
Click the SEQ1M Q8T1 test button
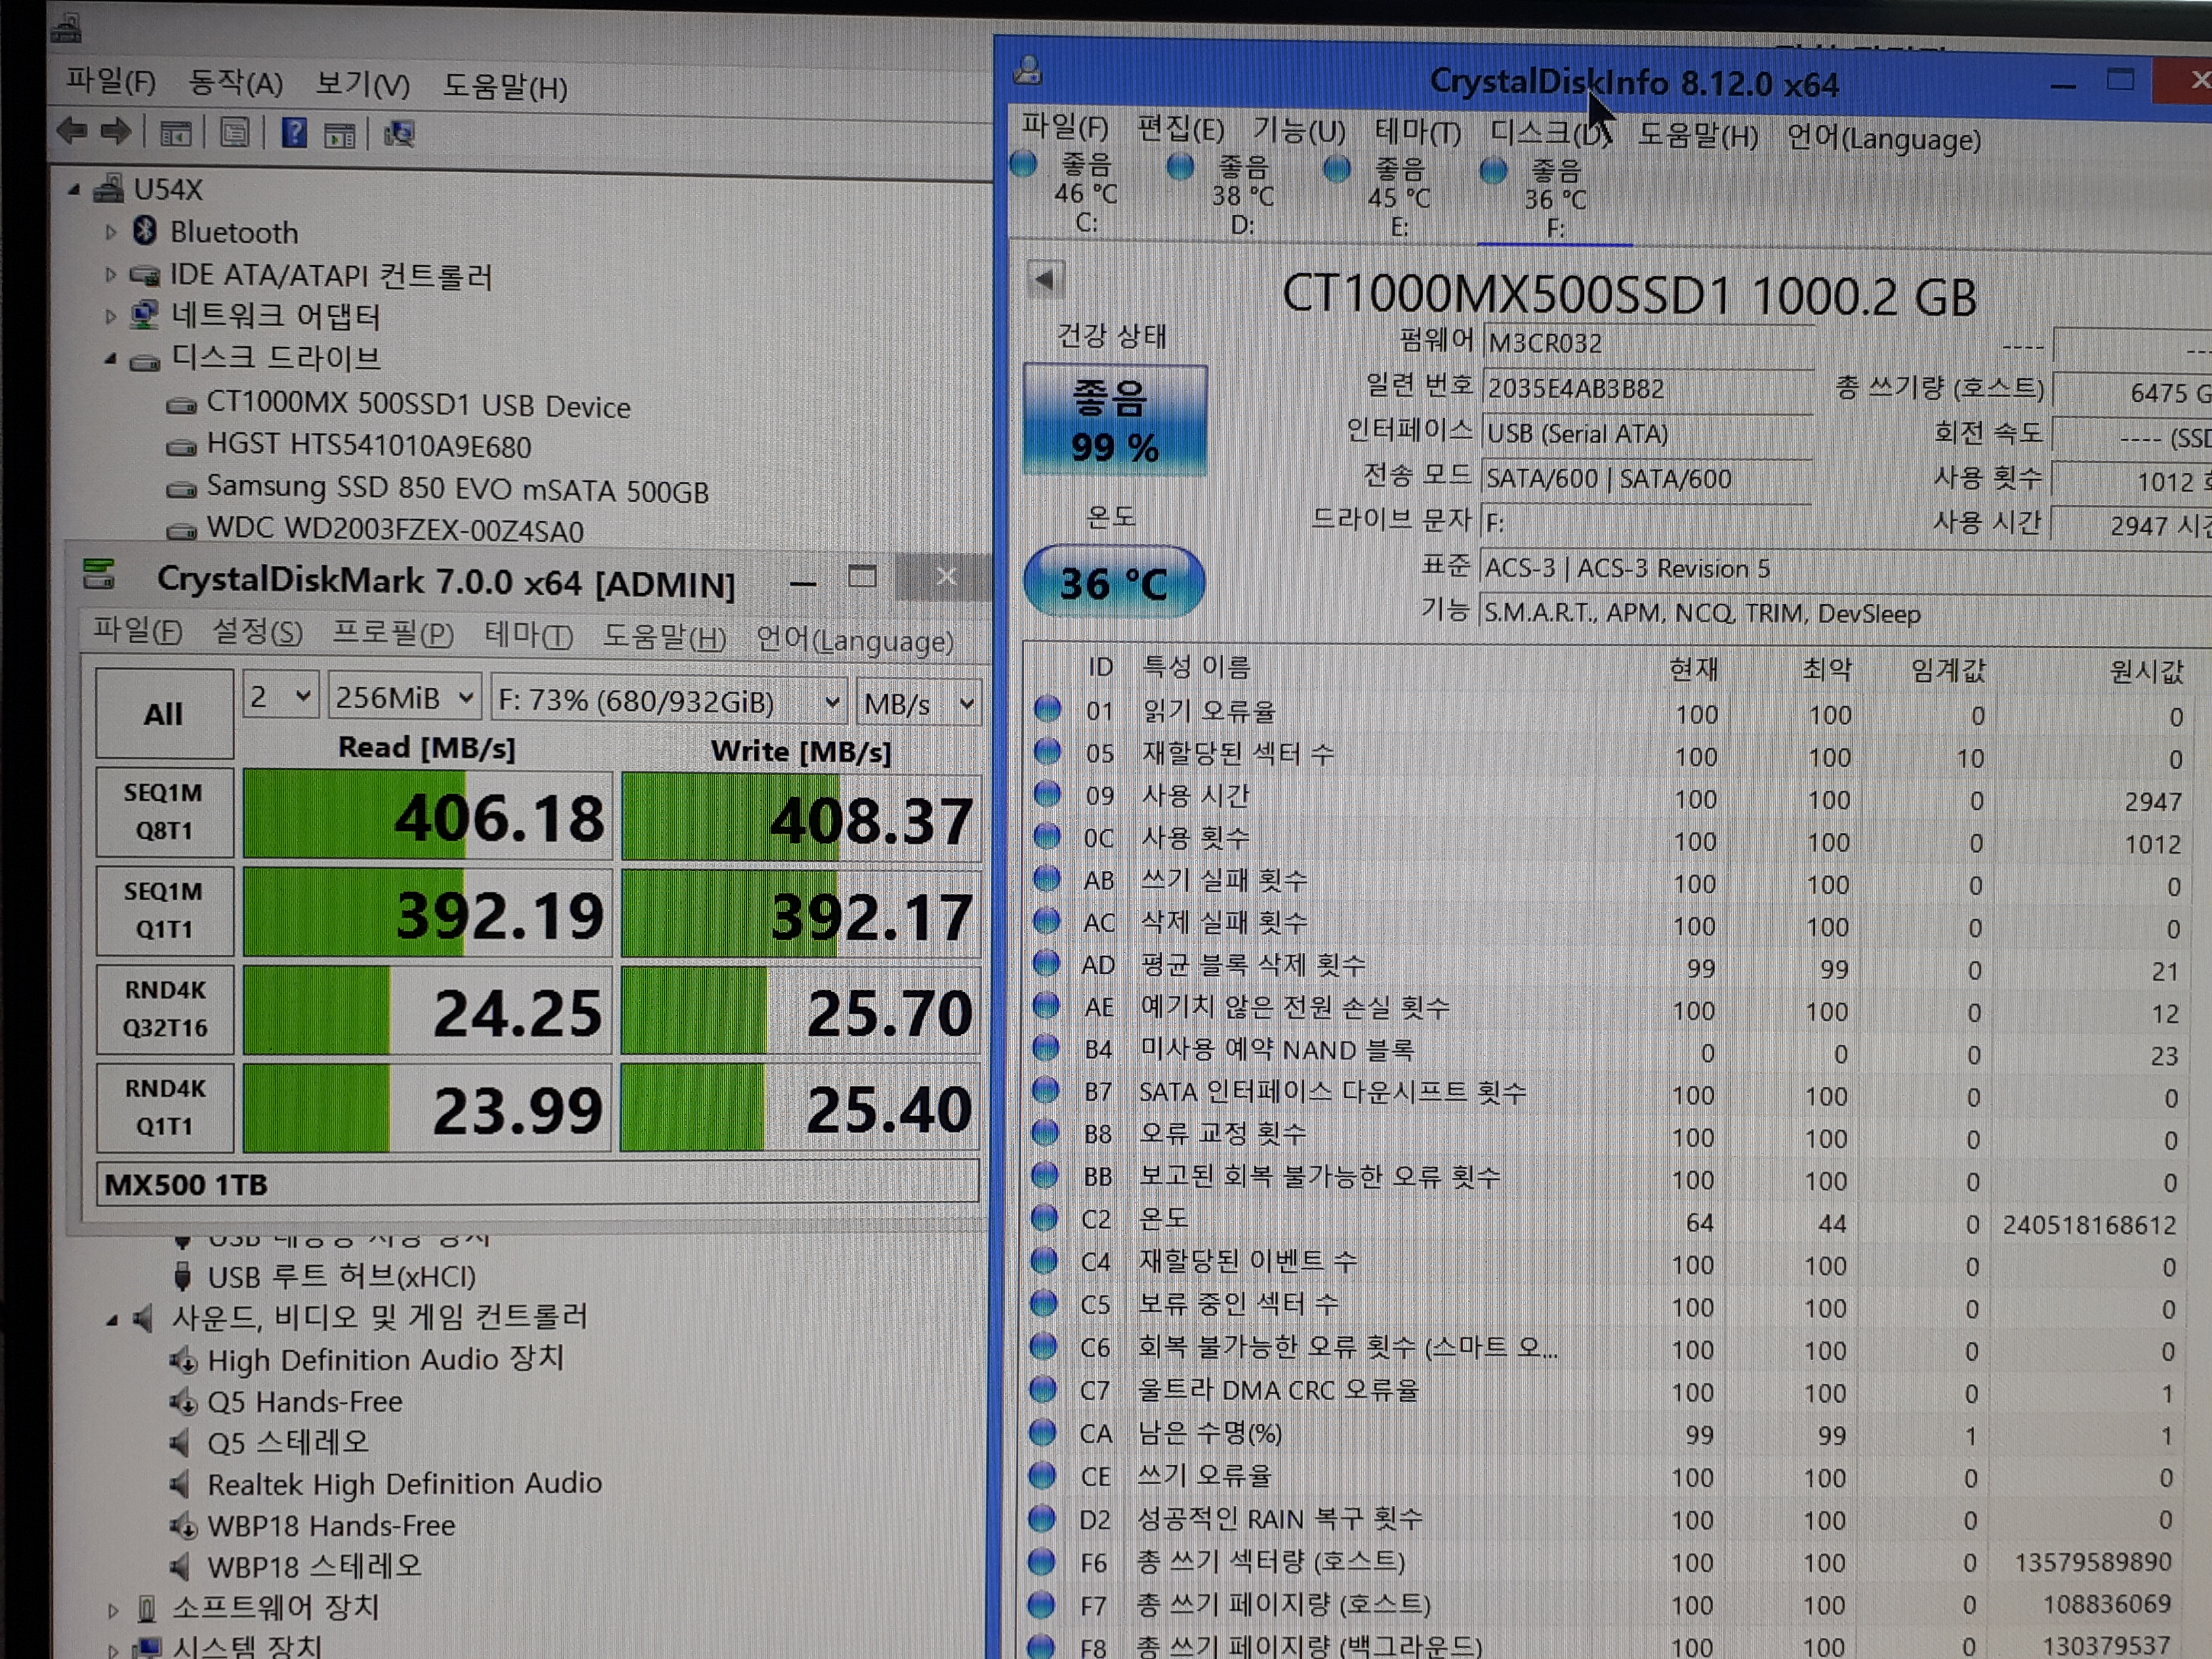pyautogui.click(x=164, y=812)
